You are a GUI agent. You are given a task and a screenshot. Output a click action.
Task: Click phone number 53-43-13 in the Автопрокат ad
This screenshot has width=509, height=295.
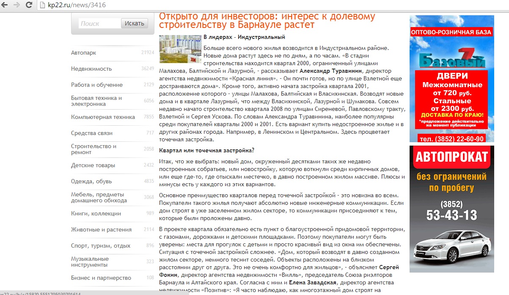coord(451,215)
